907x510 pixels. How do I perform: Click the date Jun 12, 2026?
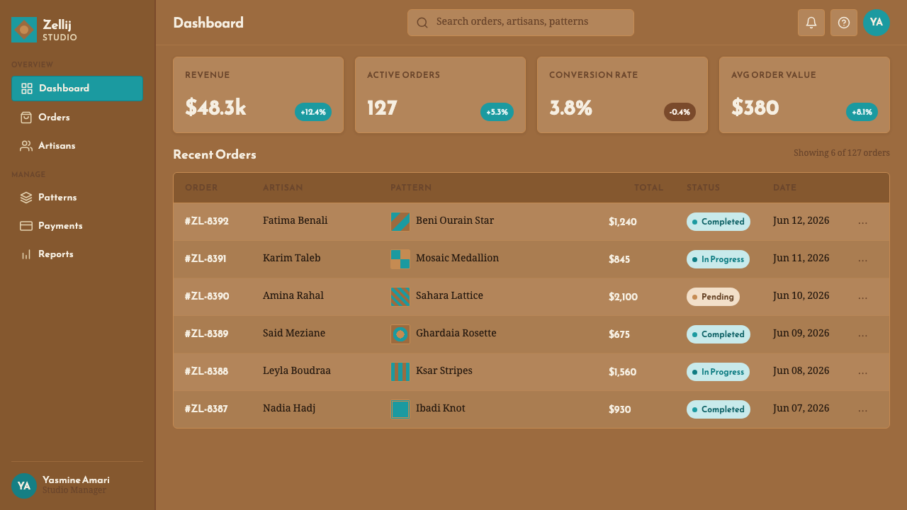click(801, 221)
